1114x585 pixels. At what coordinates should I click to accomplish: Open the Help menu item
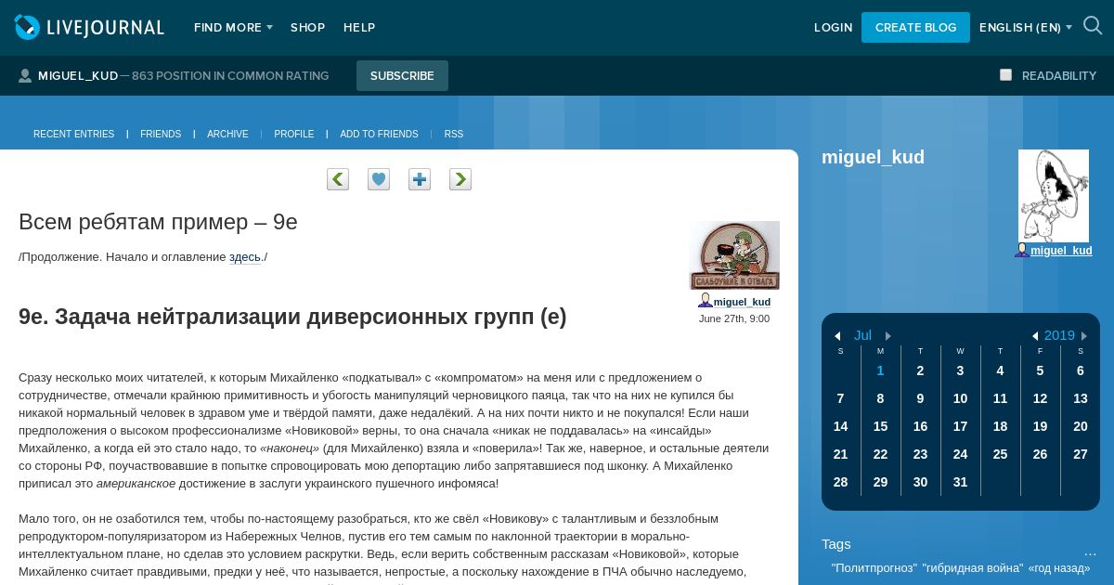point(359,28)
